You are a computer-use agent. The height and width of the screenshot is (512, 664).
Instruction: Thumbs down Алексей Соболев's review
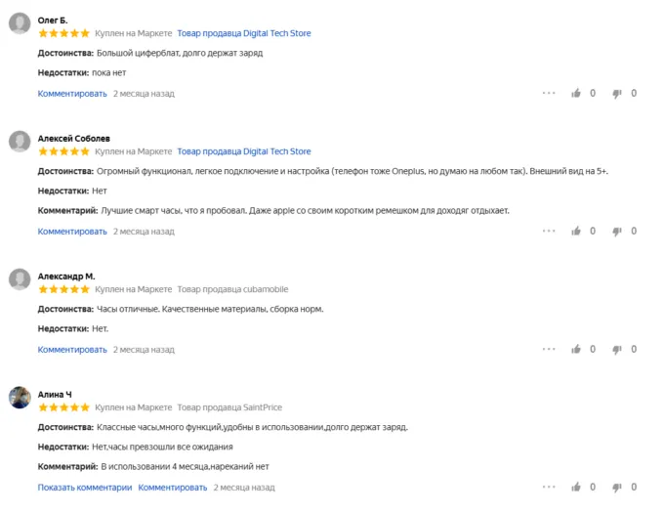(617, 232)
